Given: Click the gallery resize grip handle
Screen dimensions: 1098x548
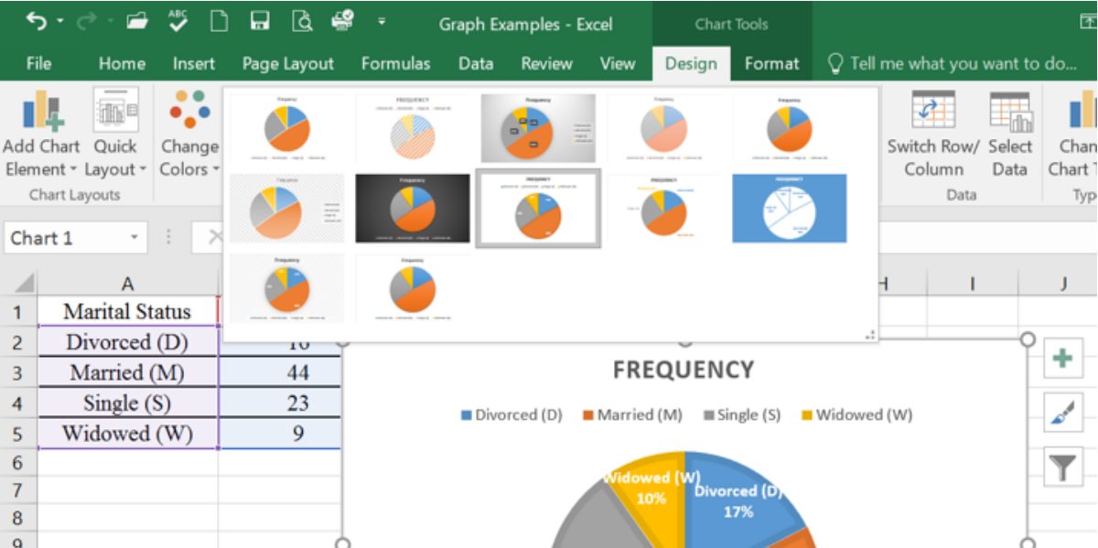Looking at the screenshot, I should (869, 335).
